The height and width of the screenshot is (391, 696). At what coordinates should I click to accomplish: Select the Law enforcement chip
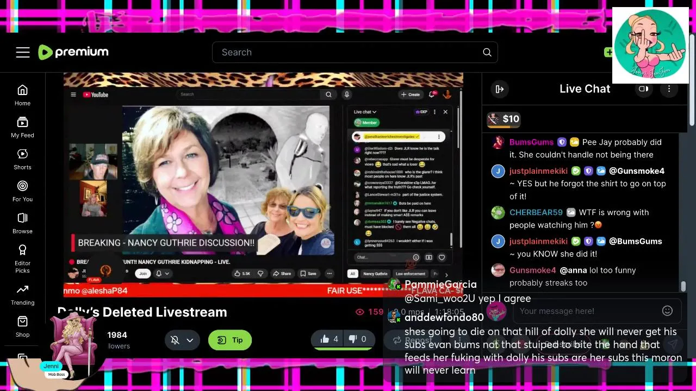coord(411,274)
